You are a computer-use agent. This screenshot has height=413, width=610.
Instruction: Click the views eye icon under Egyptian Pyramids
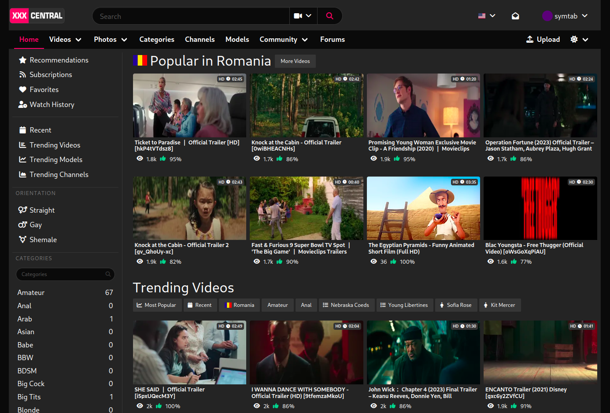click(373, 262)
